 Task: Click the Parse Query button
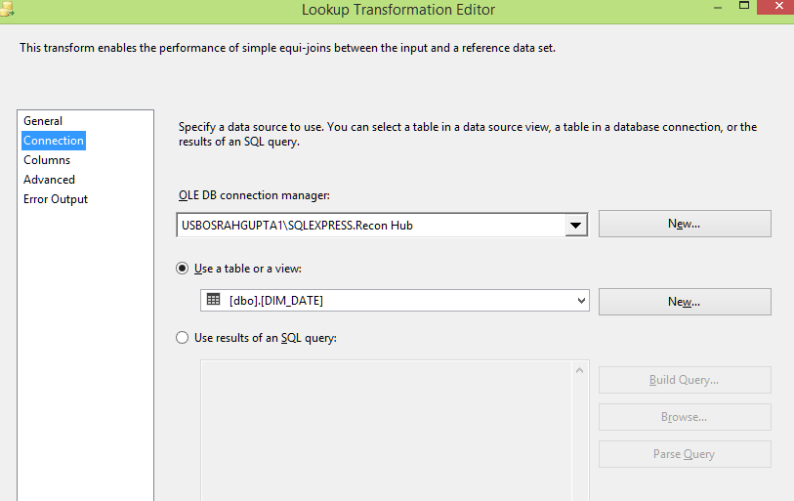[685, 454]
